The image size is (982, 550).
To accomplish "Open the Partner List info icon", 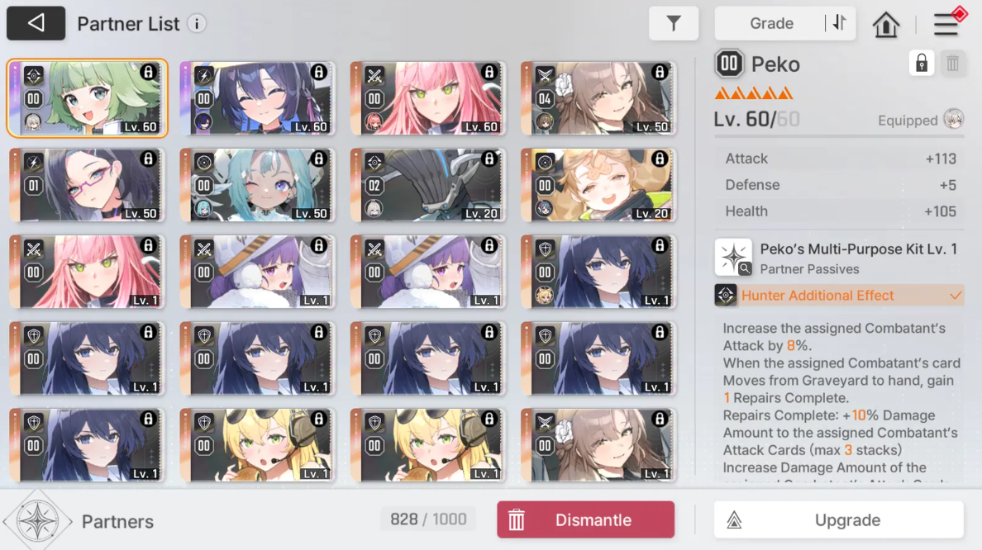I will 197,24.
